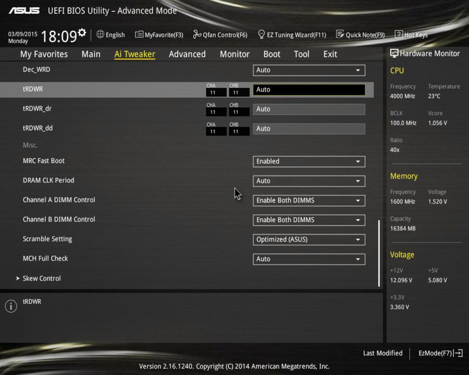Change the BIOS language from English

pos(110,34)
